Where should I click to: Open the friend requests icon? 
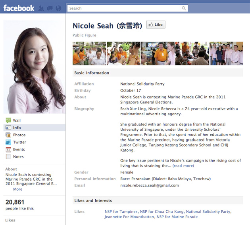41,8
